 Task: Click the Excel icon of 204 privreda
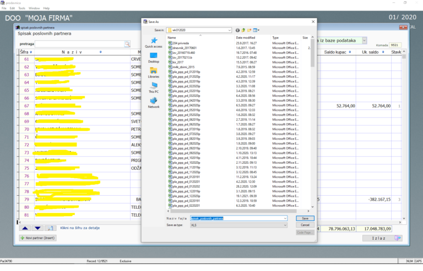(170, 43)
